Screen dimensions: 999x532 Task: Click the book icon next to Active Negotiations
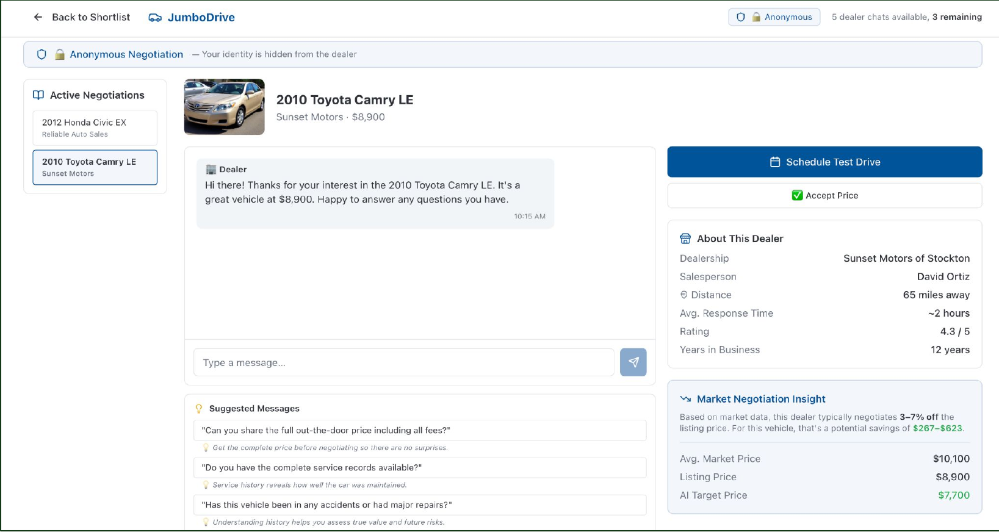[x=38, y=95]
